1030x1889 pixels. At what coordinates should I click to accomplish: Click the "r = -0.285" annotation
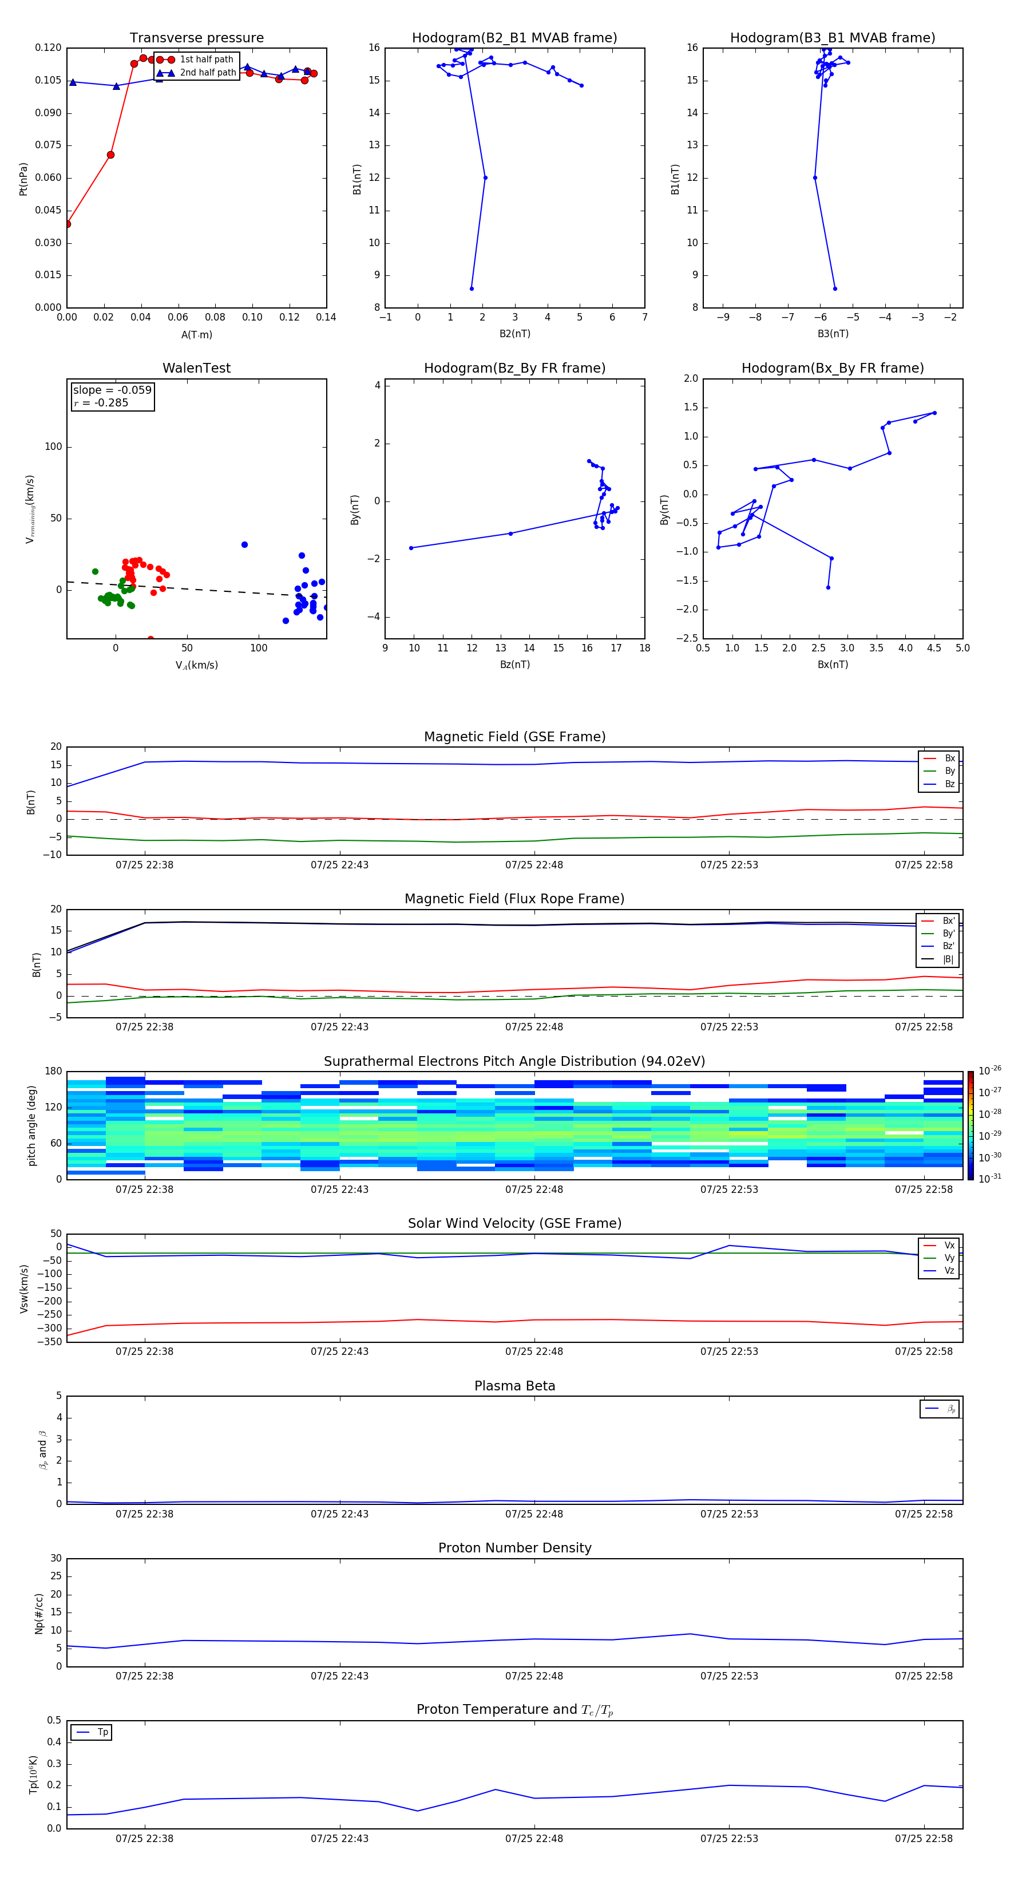point(101,402)
